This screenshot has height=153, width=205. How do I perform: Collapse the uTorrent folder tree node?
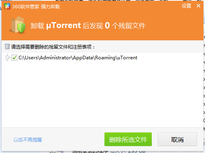[7, 58]
